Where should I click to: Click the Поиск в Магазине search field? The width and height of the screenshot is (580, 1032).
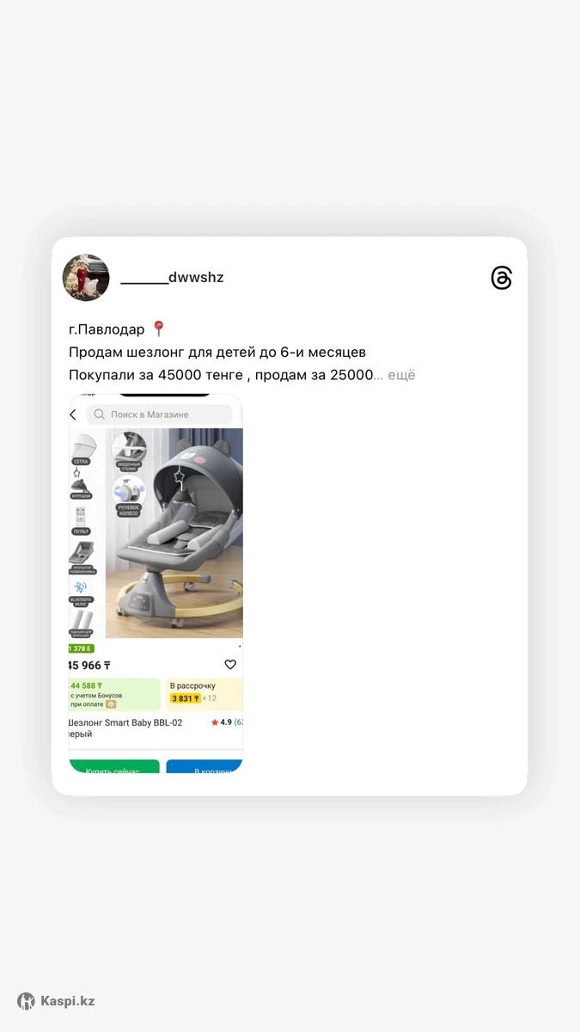(x=160, y=415)
